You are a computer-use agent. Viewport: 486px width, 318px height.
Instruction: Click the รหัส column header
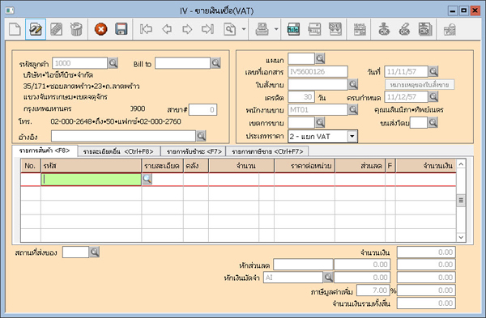tap(91, 166)
